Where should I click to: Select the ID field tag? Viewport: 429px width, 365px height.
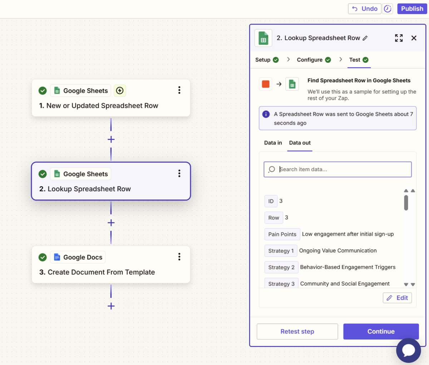click(x=271, y=201)
